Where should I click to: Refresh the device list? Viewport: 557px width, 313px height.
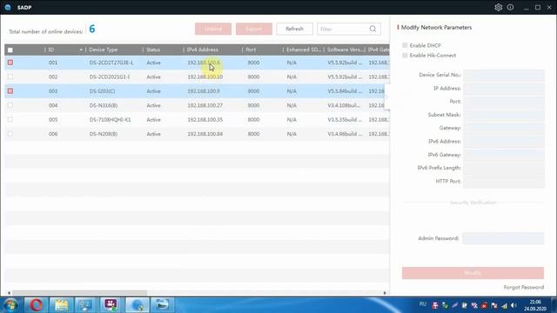(294, 29)
